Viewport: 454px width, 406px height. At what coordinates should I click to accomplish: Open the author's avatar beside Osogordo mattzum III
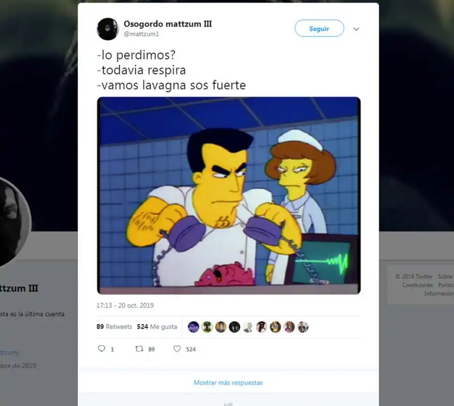108,29
